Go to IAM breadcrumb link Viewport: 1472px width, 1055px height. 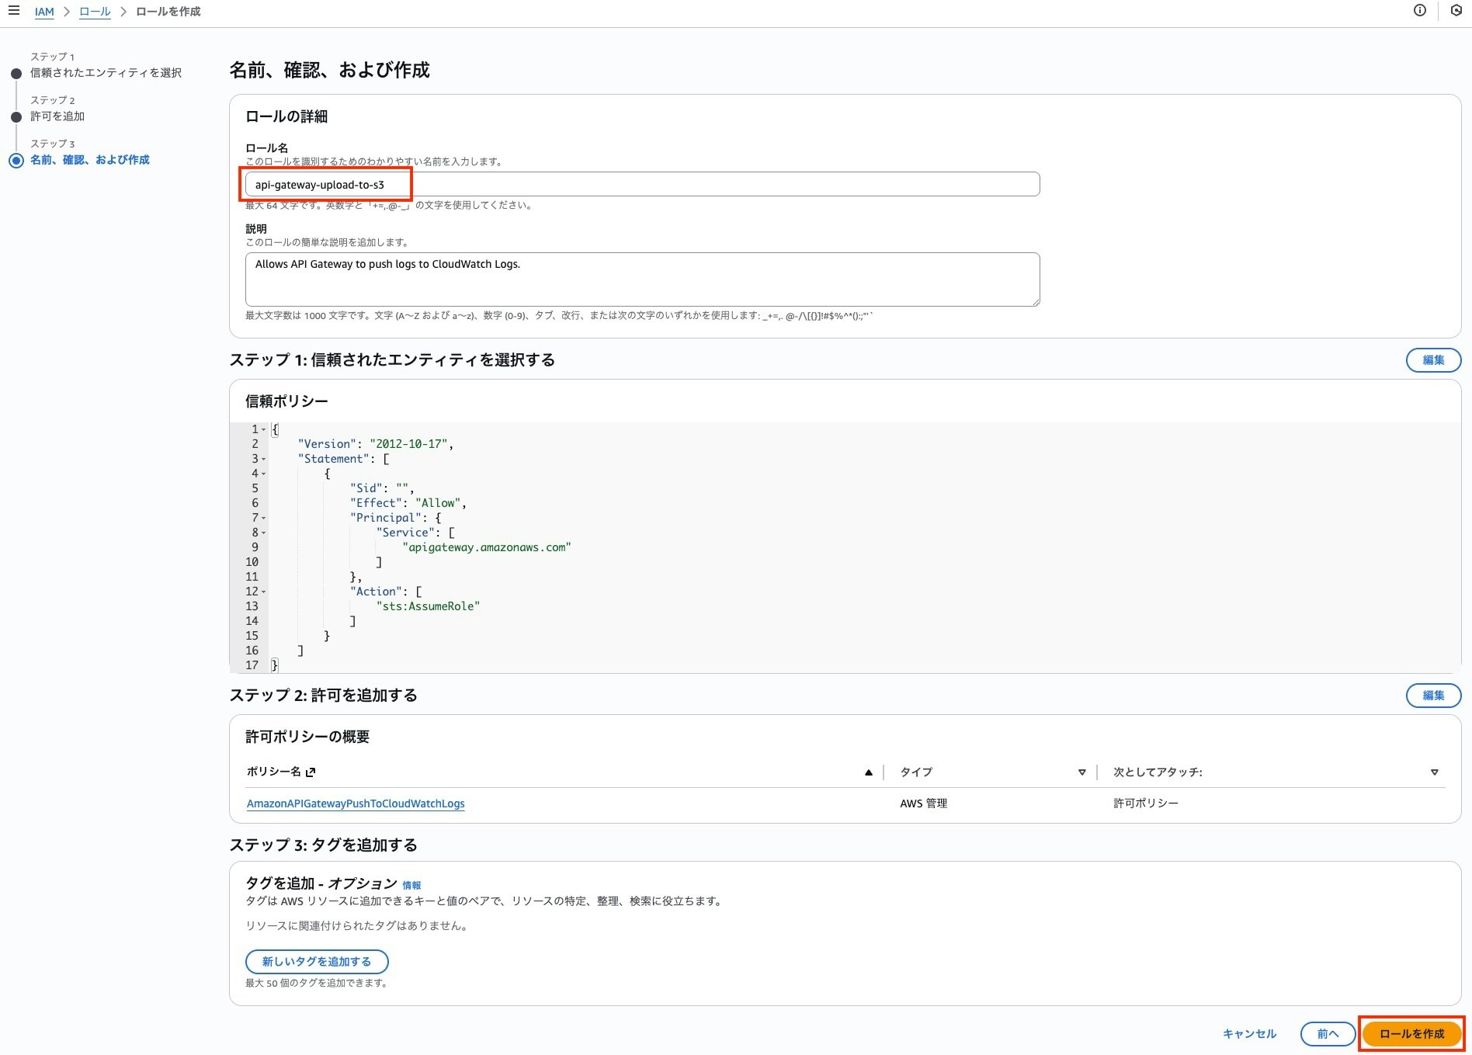(x=44, y=12)
